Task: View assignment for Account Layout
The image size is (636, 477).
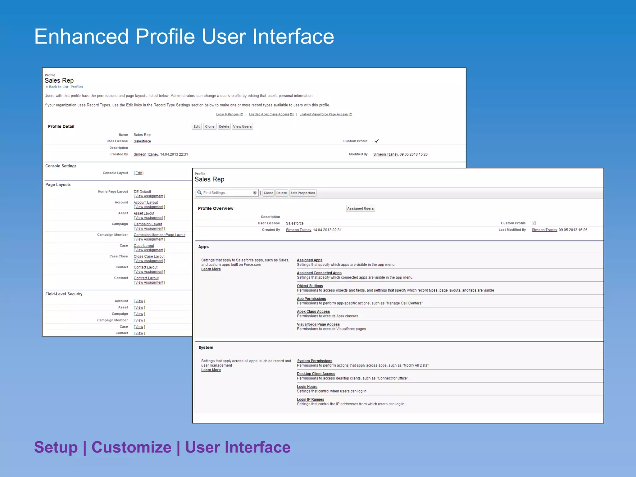Action: [x=149, y=207]
